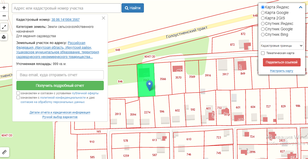Click Получить подробный отчет button
This screenshot has width=308, height=159.
click(x=60, y=86)
